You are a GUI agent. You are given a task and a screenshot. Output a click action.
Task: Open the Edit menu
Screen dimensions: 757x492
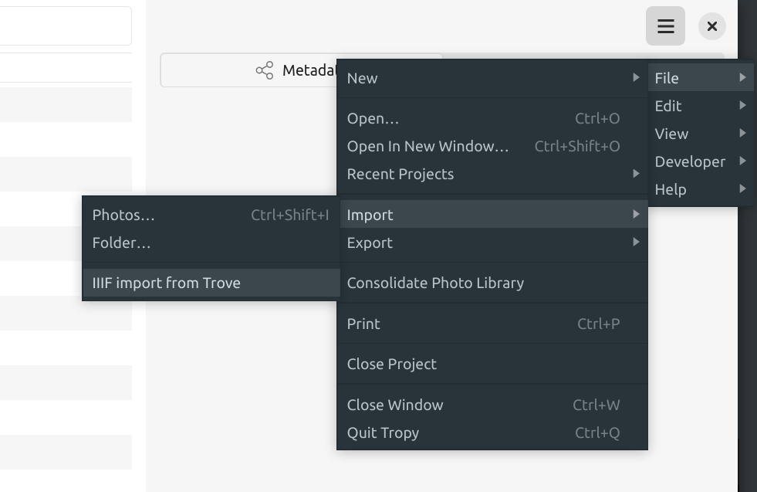(701, 106)
